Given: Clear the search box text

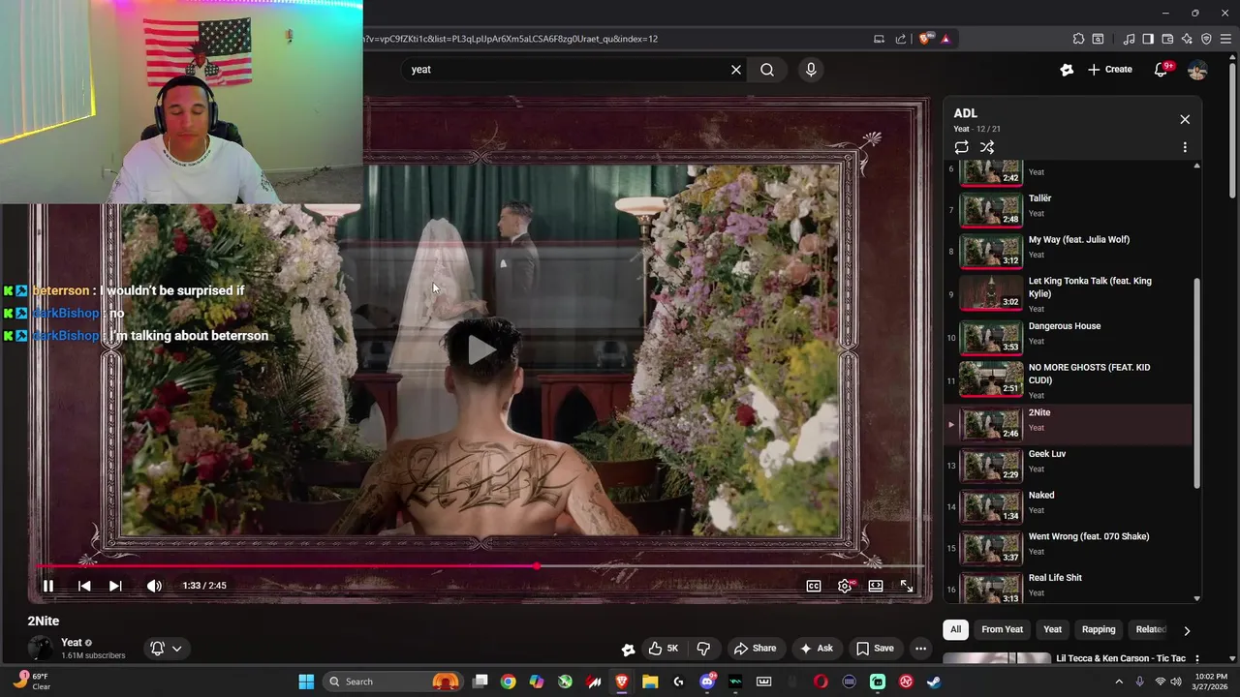Looking at the screenshot, I should (x=736, y=70).
